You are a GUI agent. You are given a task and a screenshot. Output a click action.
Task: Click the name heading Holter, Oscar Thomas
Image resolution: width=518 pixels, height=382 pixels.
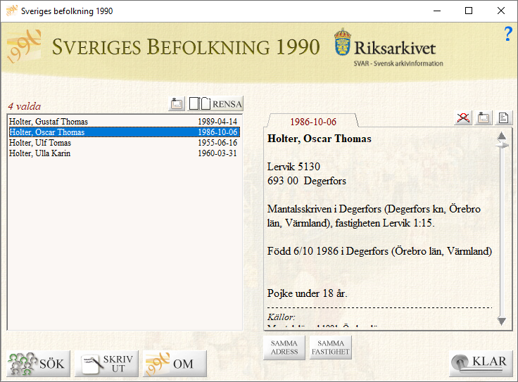point(319,139)
